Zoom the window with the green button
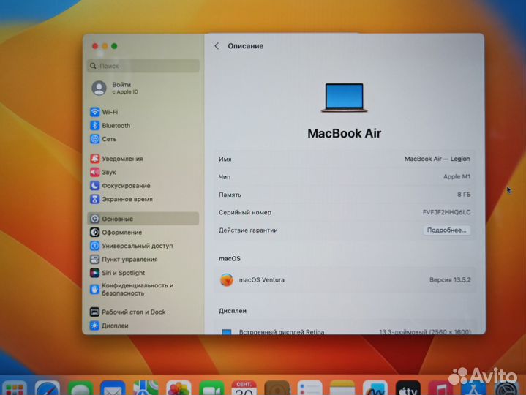The width and height of the screenshot is (526, 395). pos(114,46)
